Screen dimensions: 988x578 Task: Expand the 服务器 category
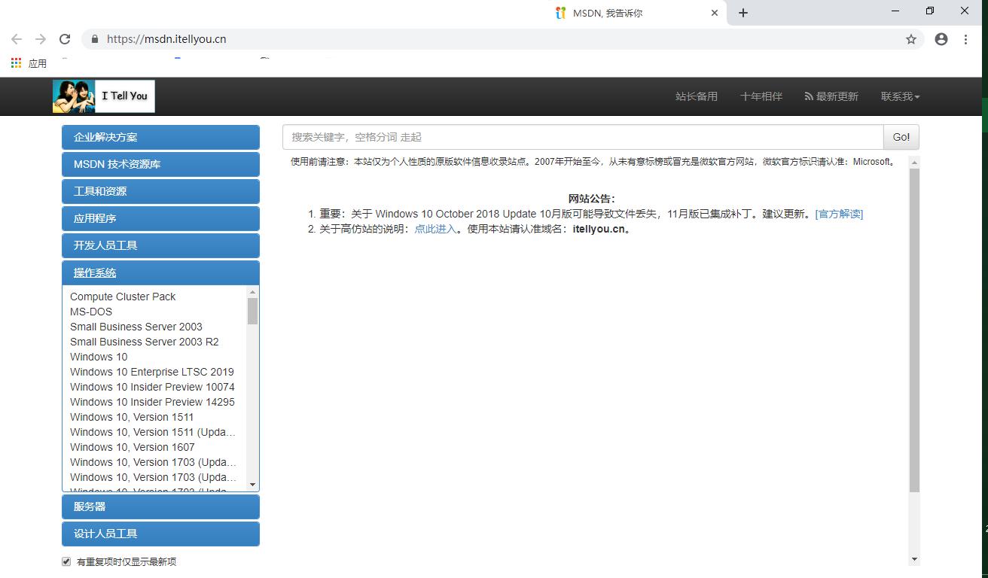(160, 507)
